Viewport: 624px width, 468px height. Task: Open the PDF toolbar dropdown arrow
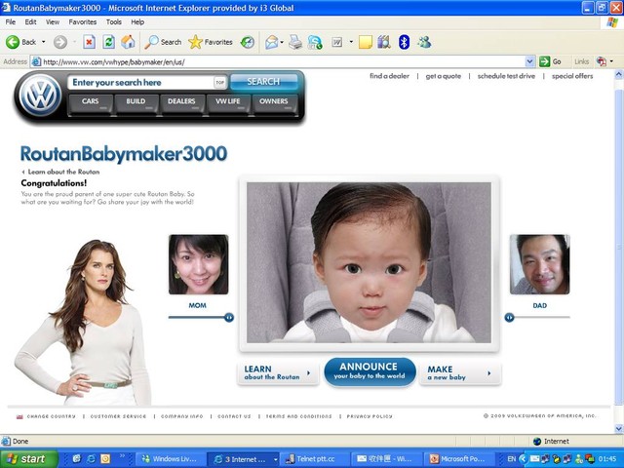point(611,61)
